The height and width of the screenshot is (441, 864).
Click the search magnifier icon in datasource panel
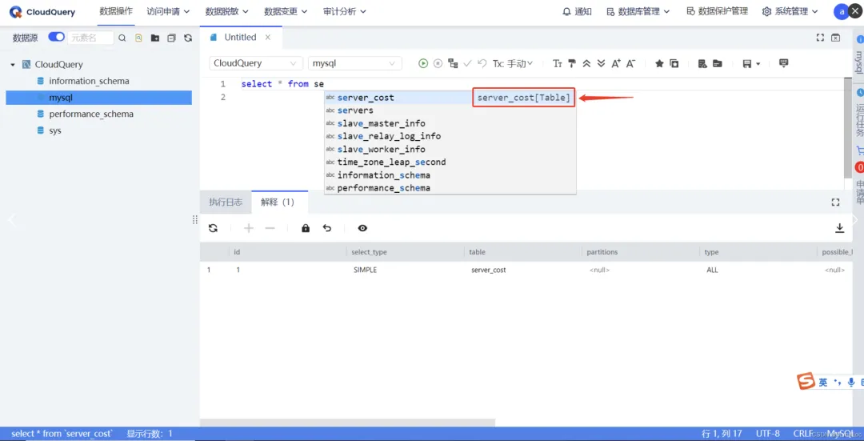122,38
